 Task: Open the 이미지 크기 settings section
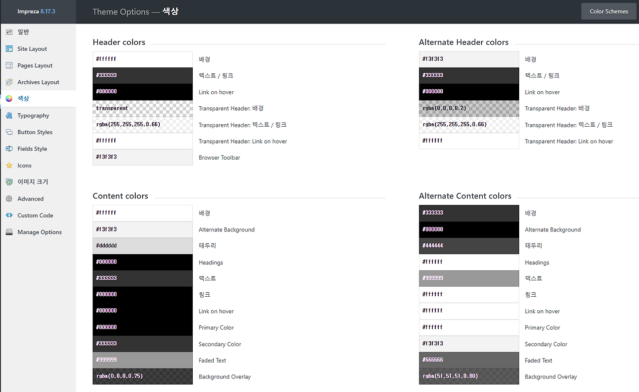[x=38, y=182]
